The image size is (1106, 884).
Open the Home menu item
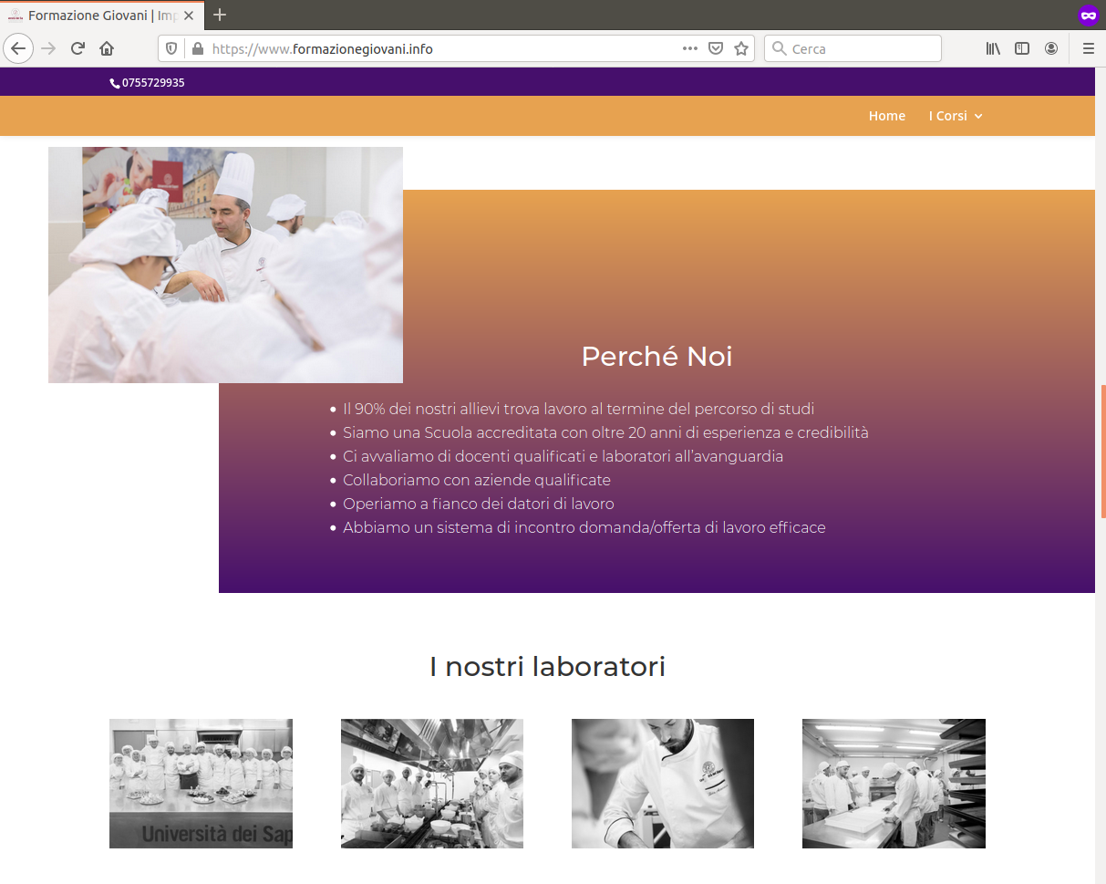point(887,116)
